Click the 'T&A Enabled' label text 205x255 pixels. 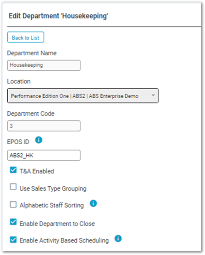[x=37, y=171]
